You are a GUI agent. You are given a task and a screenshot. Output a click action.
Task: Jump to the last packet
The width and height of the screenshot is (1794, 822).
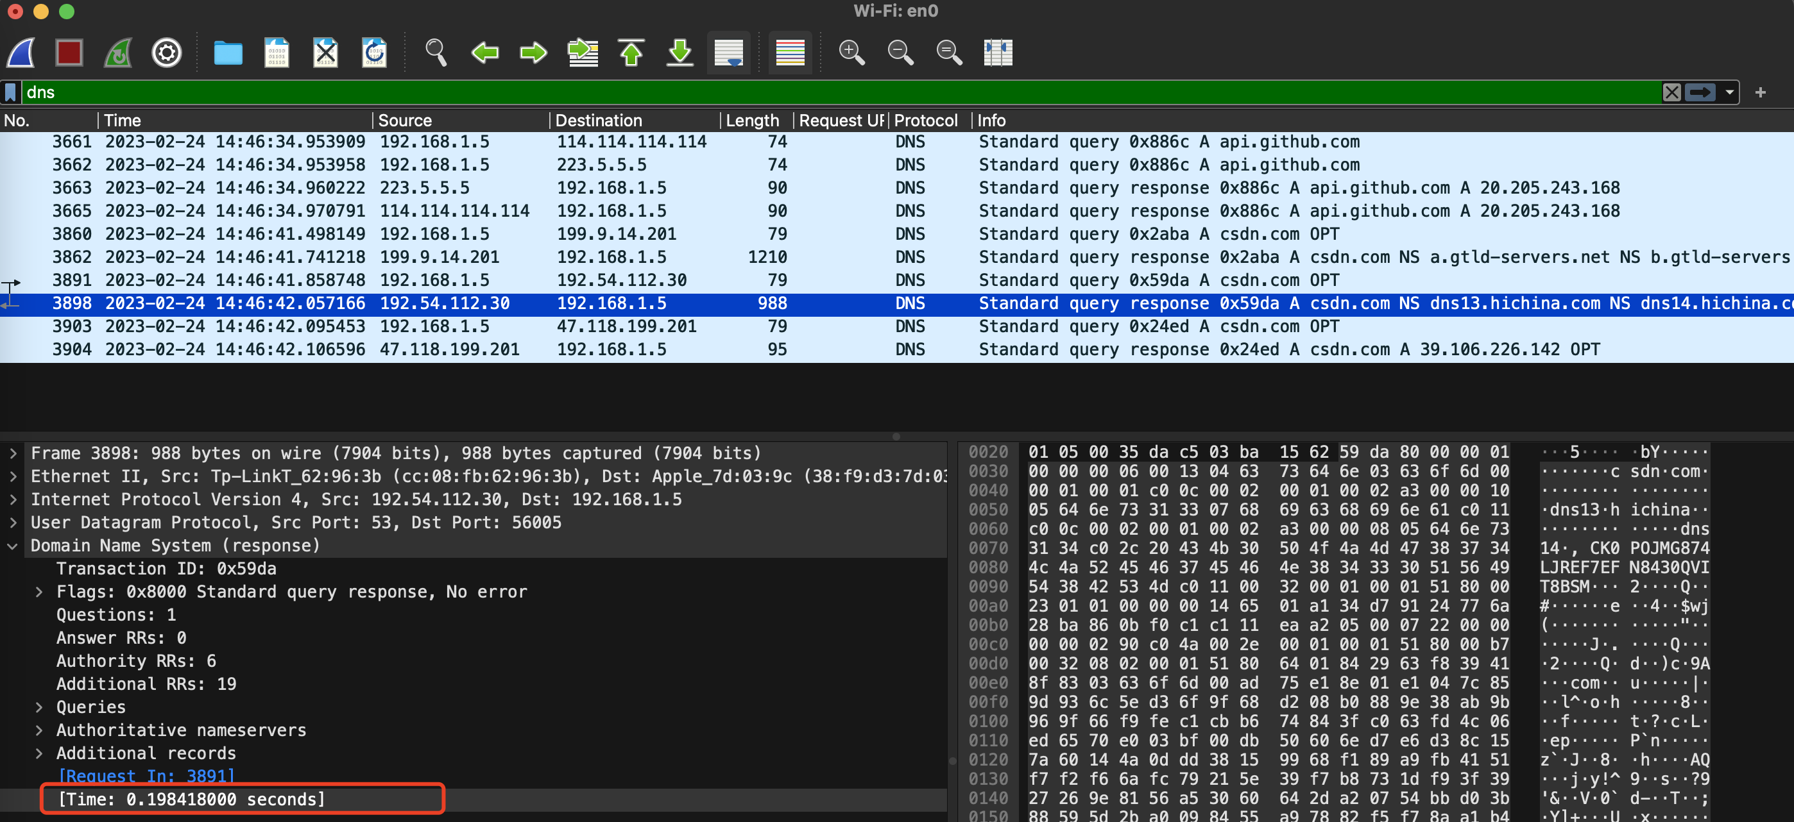pyautogui.click(x=679, y=52)
